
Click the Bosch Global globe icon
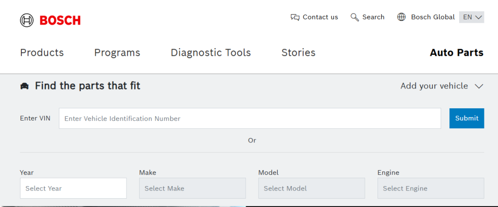pos(401,17)
